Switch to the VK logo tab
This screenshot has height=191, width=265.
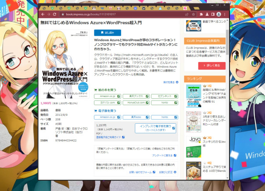point(102,8)
